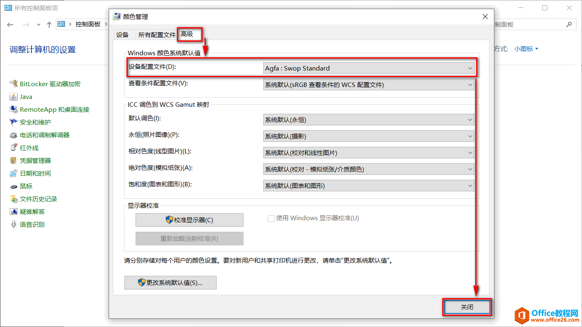Expand the 默认调色 dropdown

pos(369,120)
